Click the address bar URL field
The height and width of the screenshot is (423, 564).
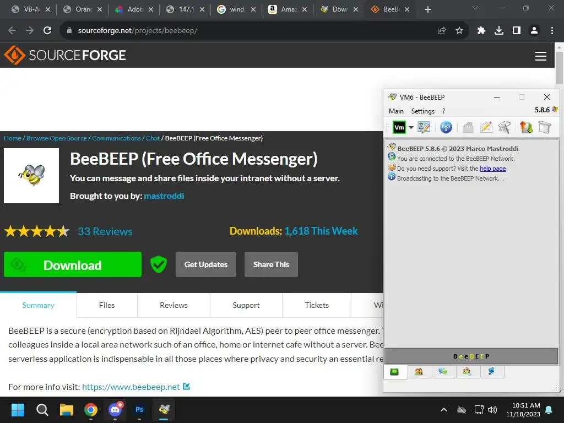248,31
